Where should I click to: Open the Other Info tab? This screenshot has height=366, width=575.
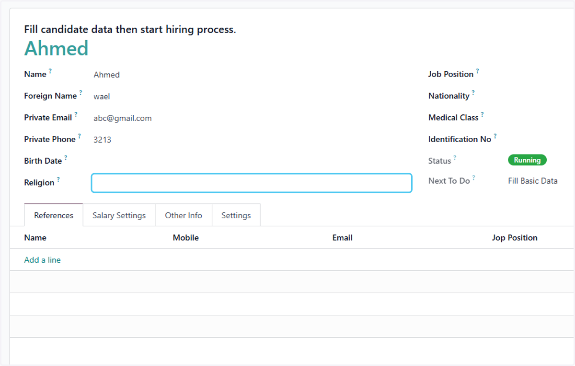pyautogui.click(x=184, y=215)
